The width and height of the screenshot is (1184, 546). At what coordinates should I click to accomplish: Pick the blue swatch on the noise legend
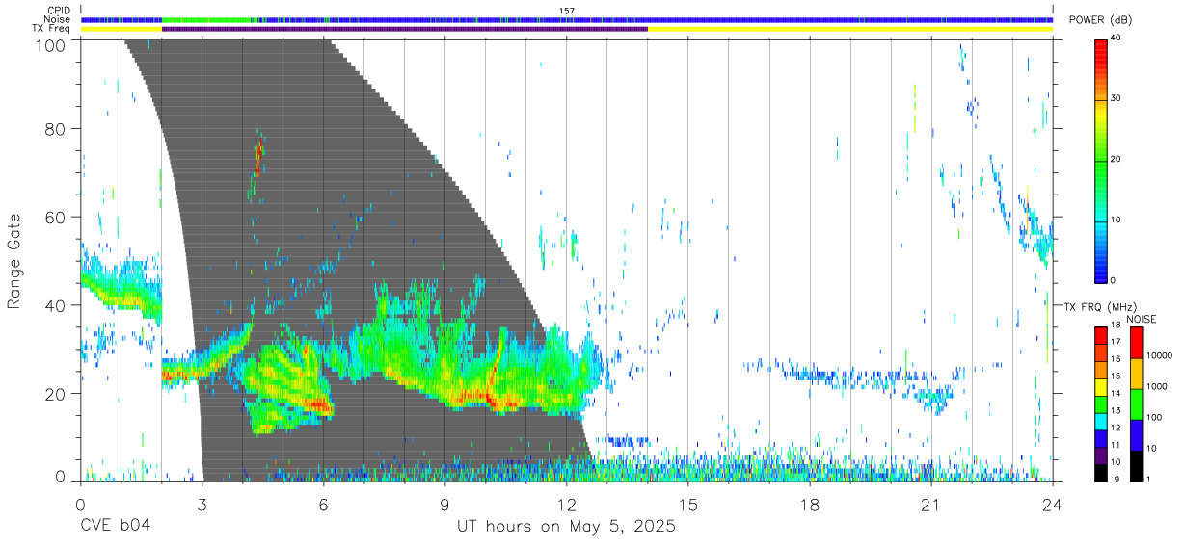tap(1136, 435)
